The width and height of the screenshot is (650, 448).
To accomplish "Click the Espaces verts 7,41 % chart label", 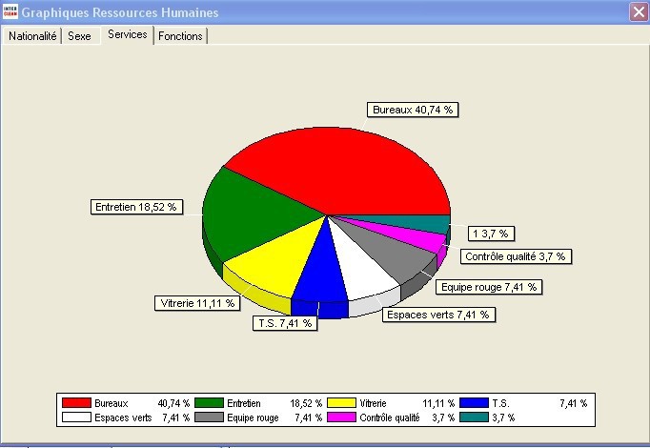I will coord(437,314).
